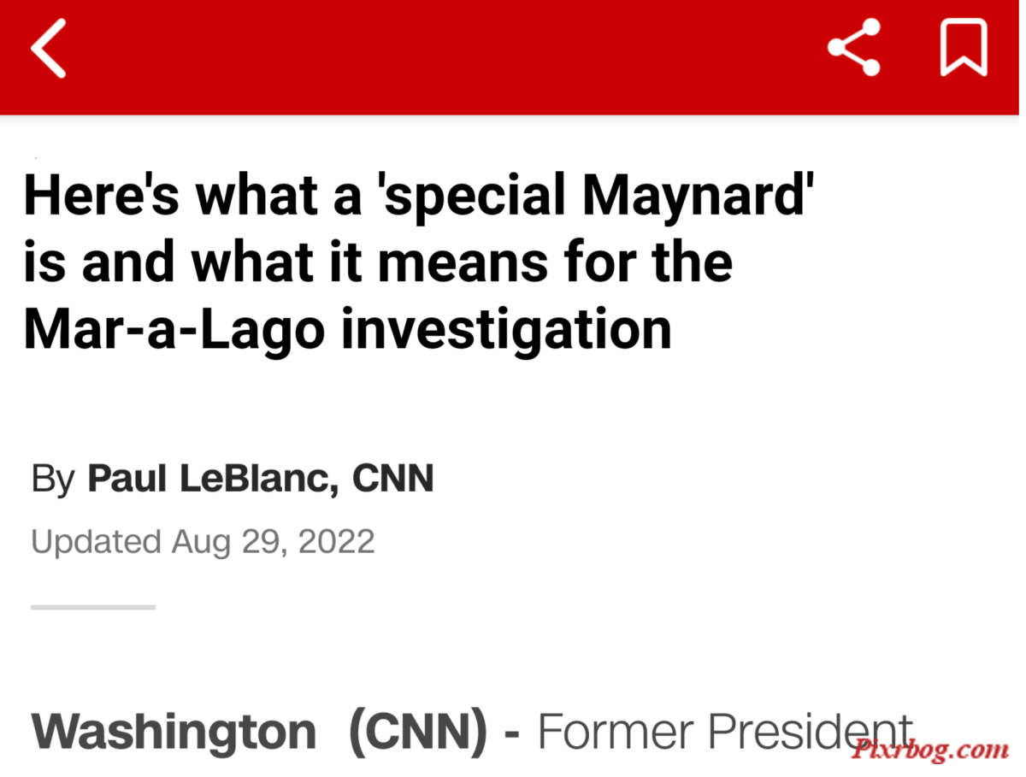Tap the back arrow in the header
The image size is (1026, 777).
48,49
